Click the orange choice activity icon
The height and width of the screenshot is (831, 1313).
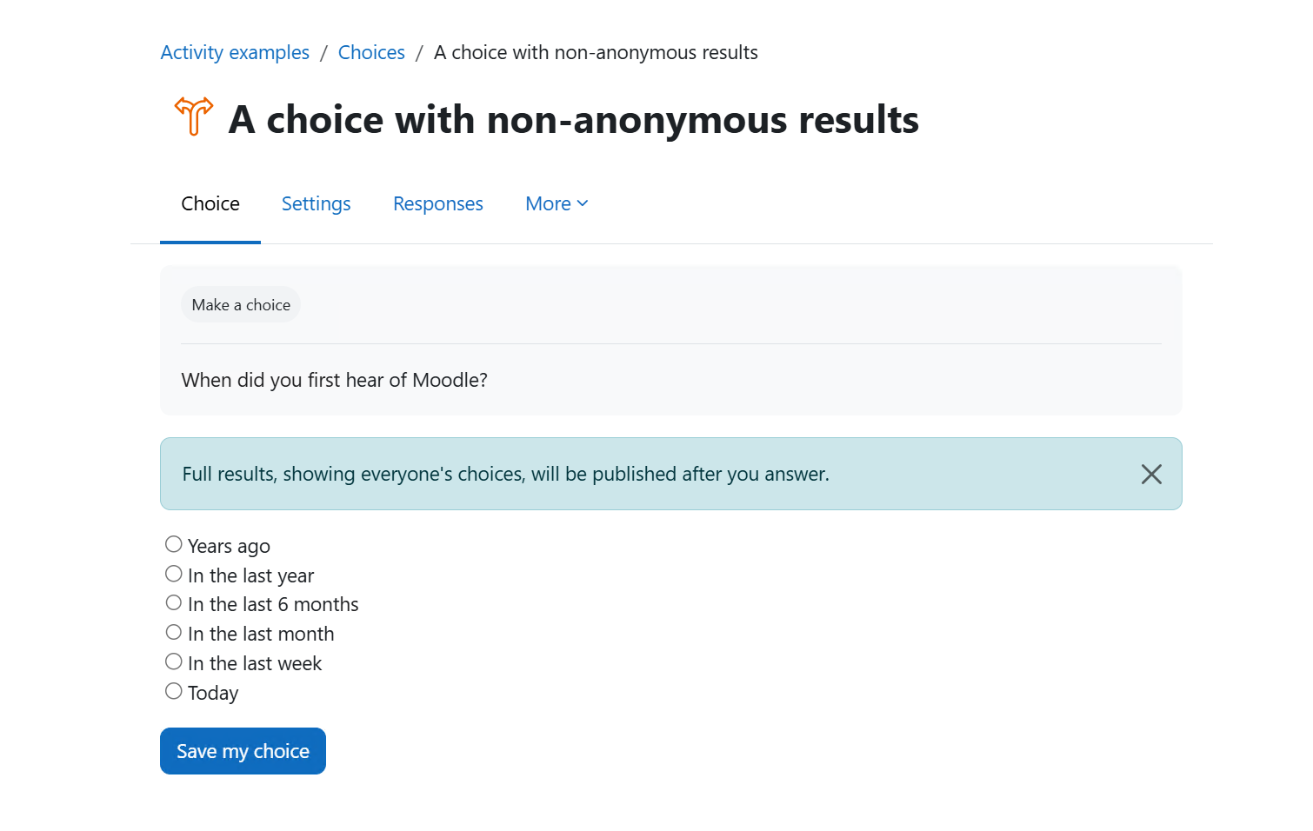point(194,116)
